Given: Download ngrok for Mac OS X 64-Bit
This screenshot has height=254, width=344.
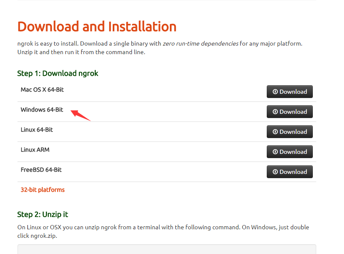Looking at the screenshot, I should pyautogui.click(x=290, y=92).
